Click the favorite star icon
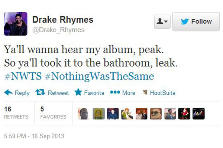The image size is (223, 148). pyautogui.click(x=78, y=92)
